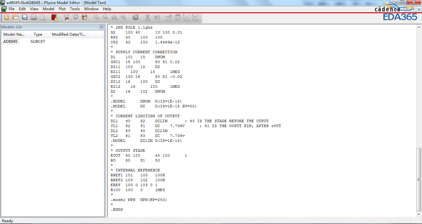Click the second magnifier icon in the toolbar

[106, 18]
